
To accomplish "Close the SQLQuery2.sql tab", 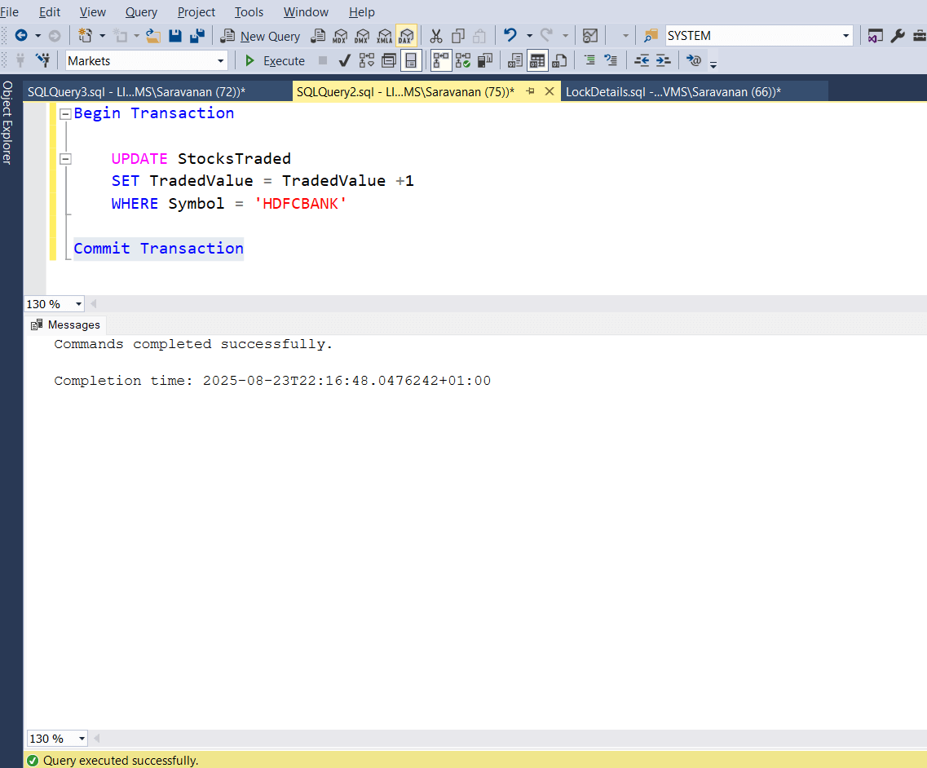I will coord(550,91).
